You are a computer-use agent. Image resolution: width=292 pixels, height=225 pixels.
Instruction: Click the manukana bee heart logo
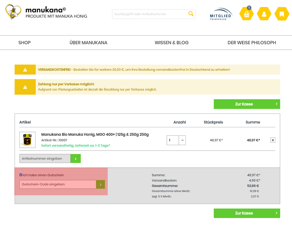tap(13, 12)
